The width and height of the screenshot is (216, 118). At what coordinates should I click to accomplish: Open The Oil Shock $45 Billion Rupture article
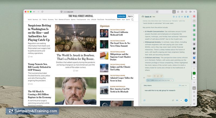click(40, 94)
